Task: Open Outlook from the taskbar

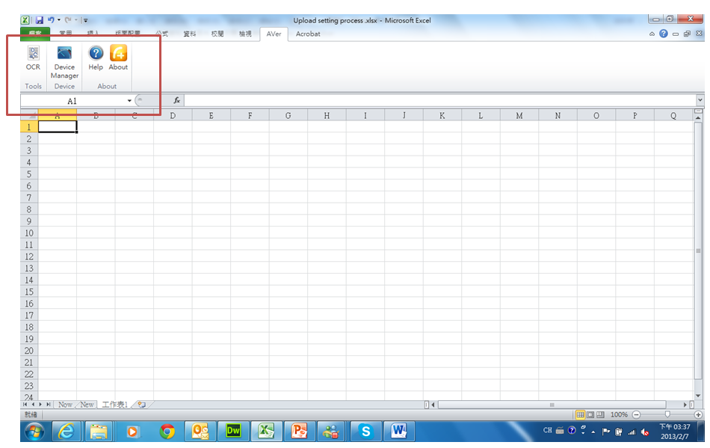Action: (x=200, y=431)
